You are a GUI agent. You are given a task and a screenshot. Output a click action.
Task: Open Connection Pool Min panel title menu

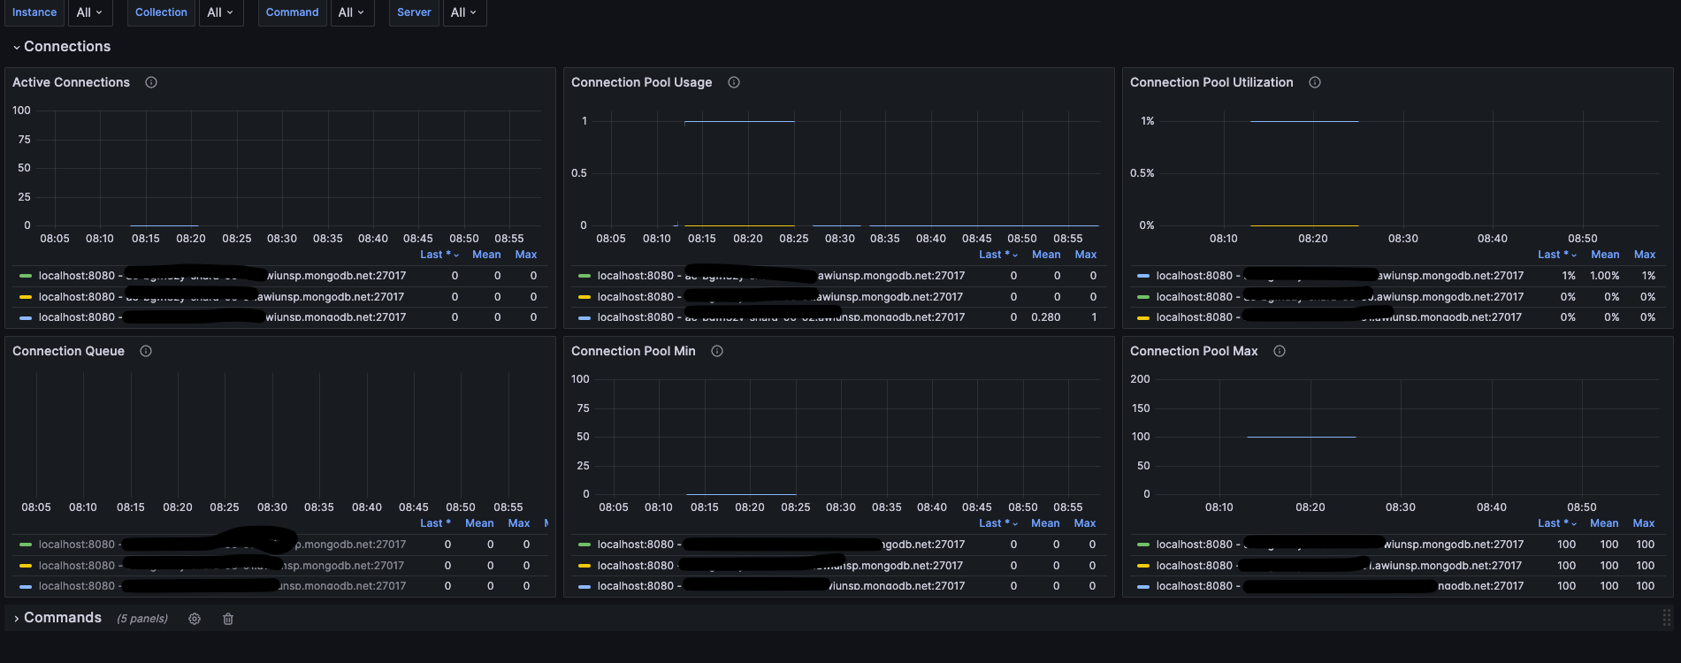633,351
